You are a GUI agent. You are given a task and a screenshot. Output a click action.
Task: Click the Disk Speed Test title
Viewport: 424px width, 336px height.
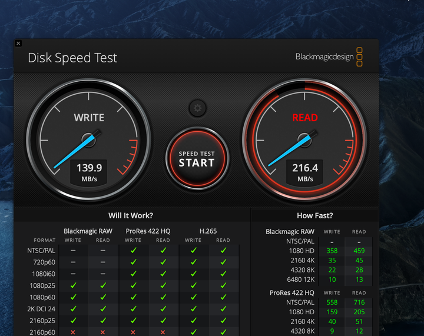tap(72, 58)
